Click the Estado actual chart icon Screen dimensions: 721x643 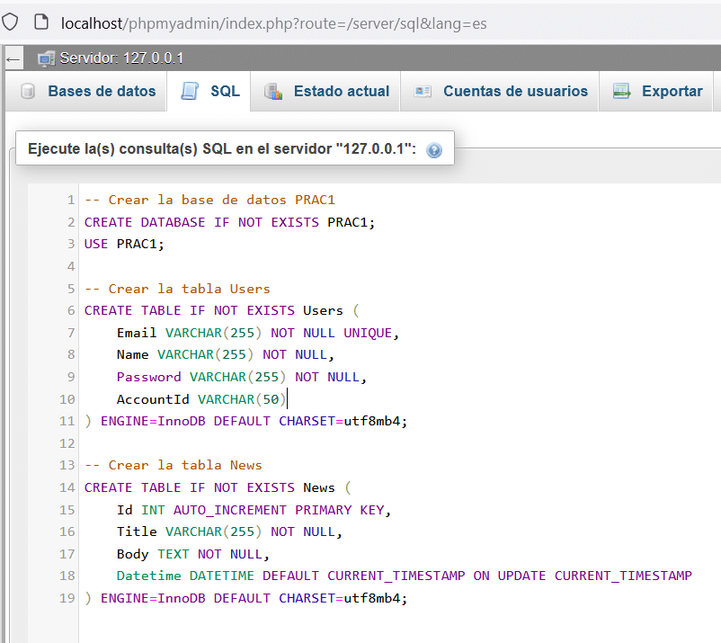point(273,92)
